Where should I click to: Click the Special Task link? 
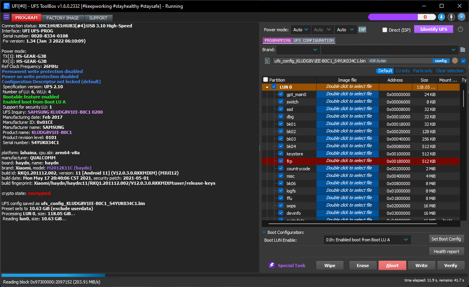[292, 266]
